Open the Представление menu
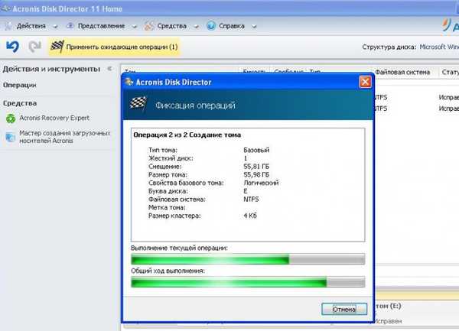 (101, 26)
